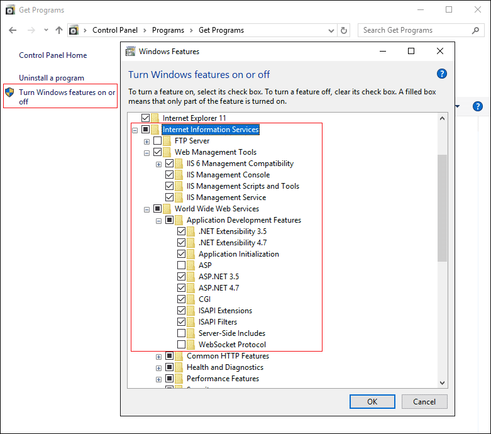491x434 pixels.
Task: Click the search magnifier icon
Action: click(x=476, y=30)
